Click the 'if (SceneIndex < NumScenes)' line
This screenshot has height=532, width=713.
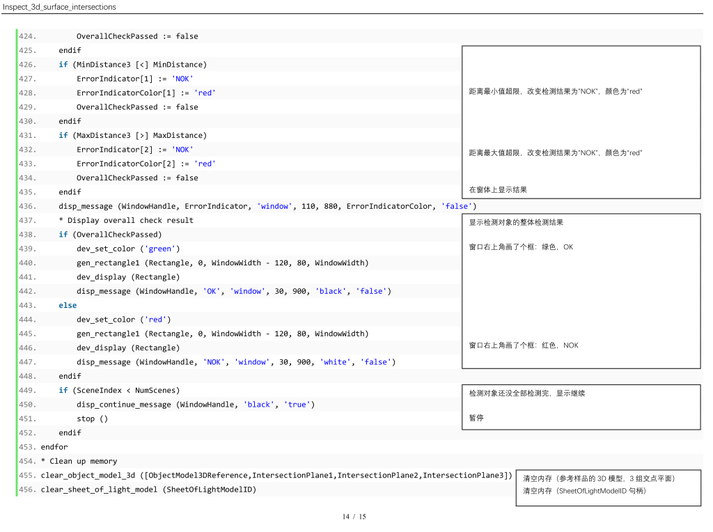pyautogui.click(x=119, y=390)
